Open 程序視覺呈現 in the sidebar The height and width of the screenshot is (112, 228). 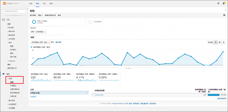[x=15, y=93]
